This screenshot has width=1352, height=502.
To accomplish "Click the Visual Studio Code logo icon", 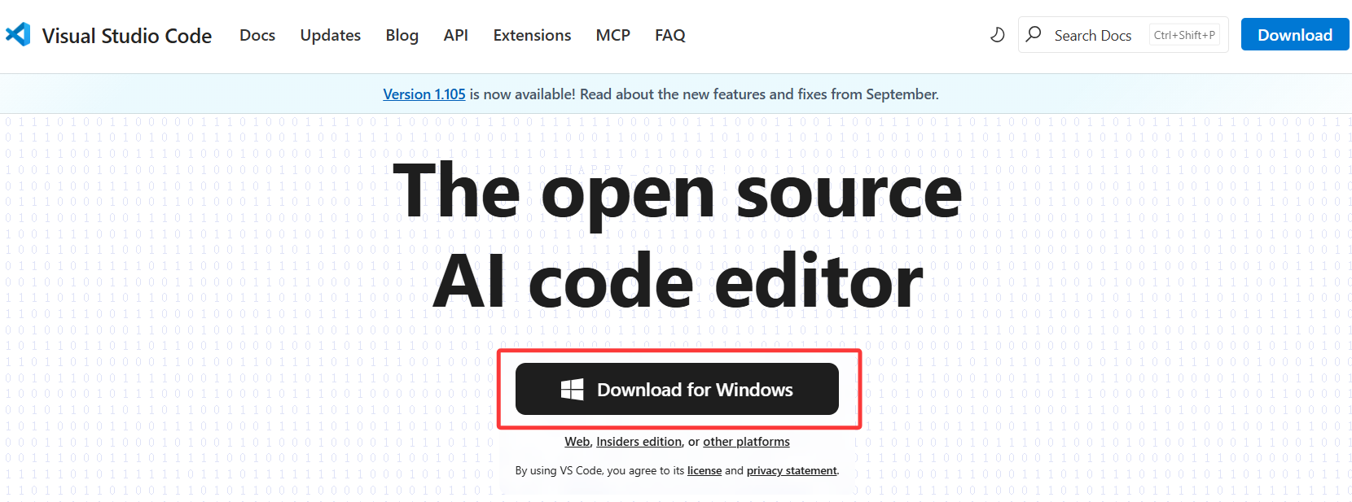I will [x=18, y=34].
